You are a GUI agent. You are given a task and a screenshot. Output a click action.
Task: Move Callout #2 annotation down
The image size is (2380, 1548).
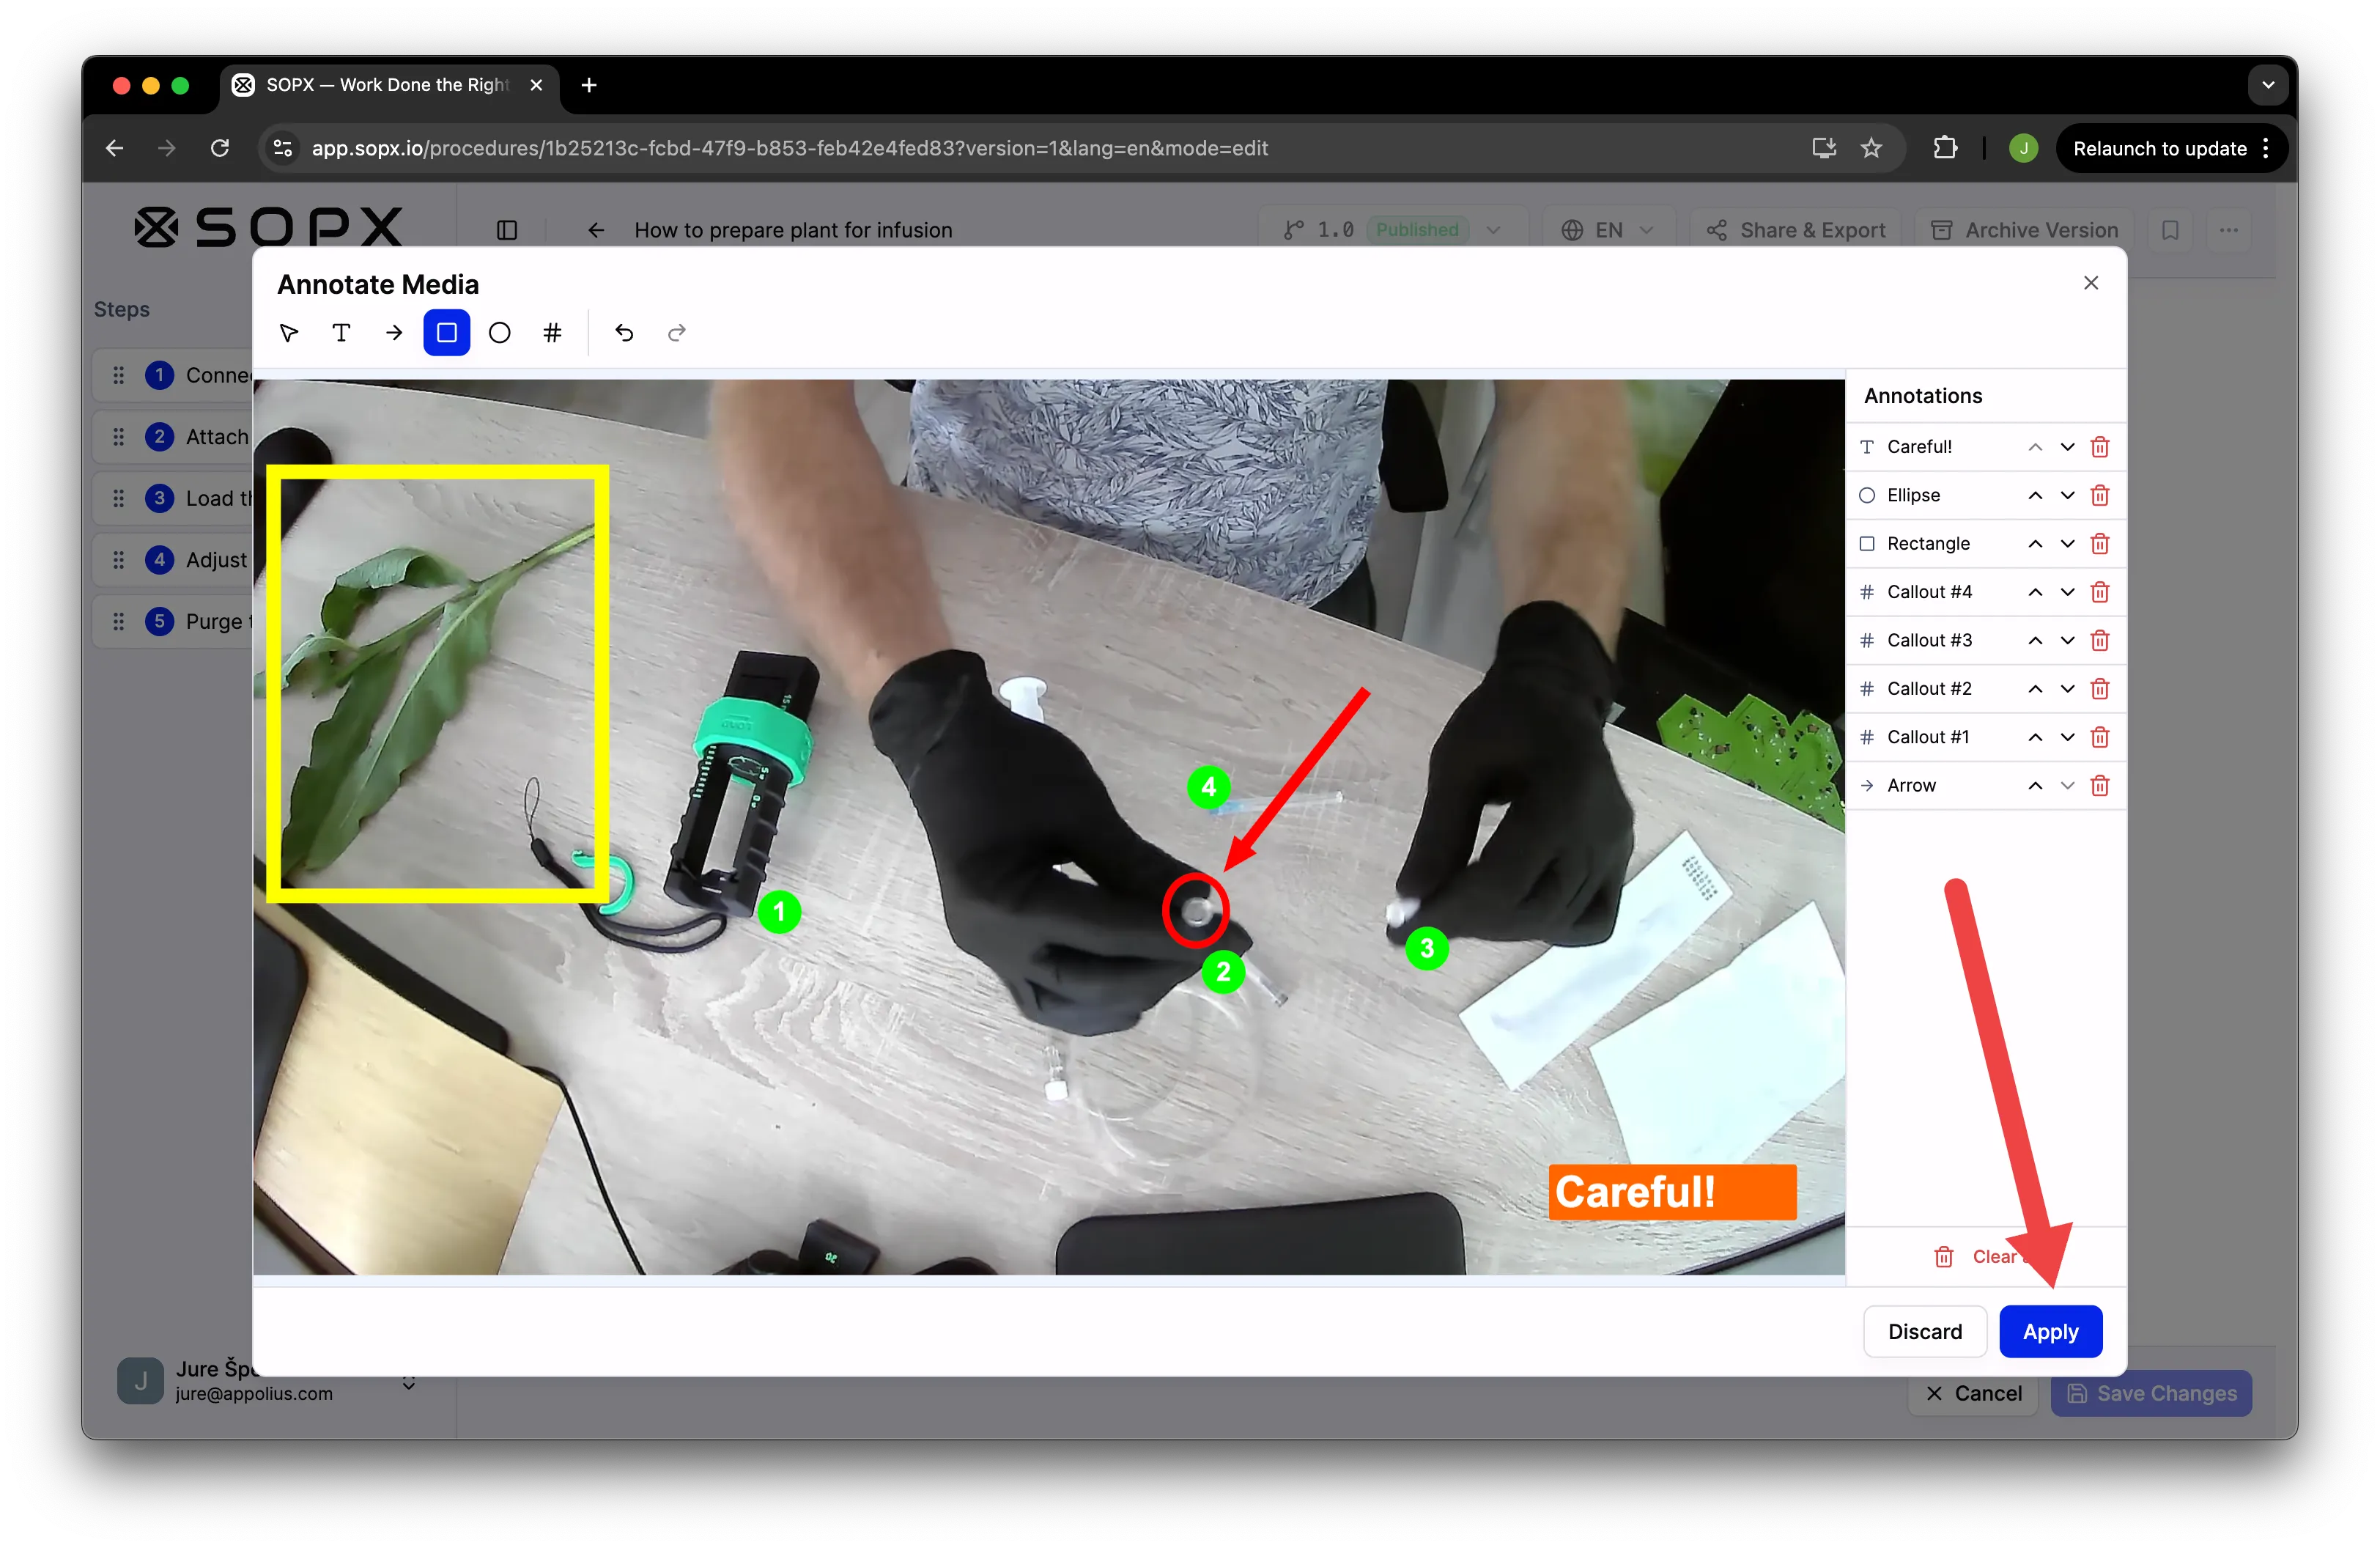tap(2067, 689)
